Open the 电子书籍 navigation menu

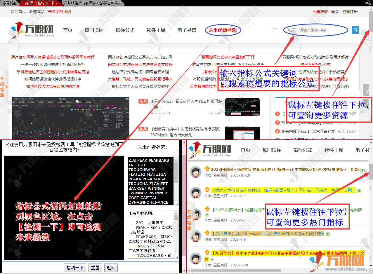(x=187, y=30)
